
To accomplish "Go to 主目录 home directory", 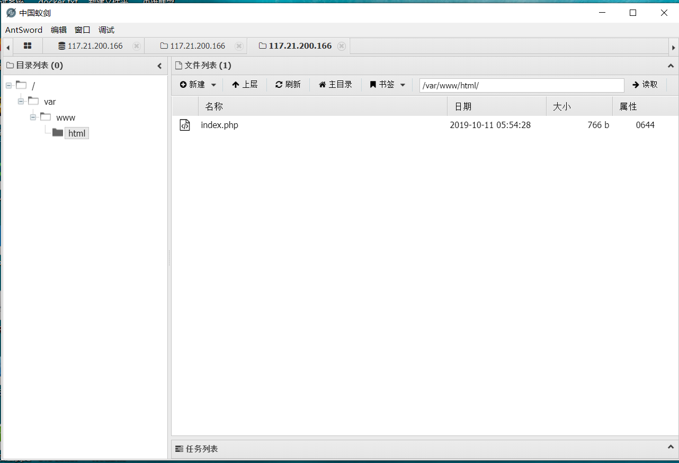I will (335, 85).
